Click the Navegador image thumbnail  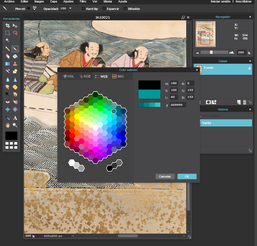coord(205,34)
